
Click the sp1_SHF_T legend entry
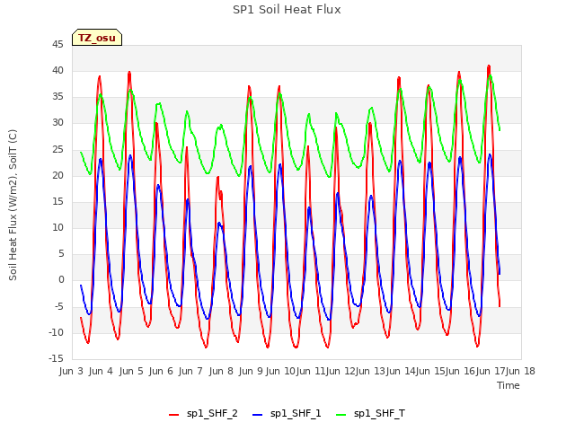(x=371, y=414)
